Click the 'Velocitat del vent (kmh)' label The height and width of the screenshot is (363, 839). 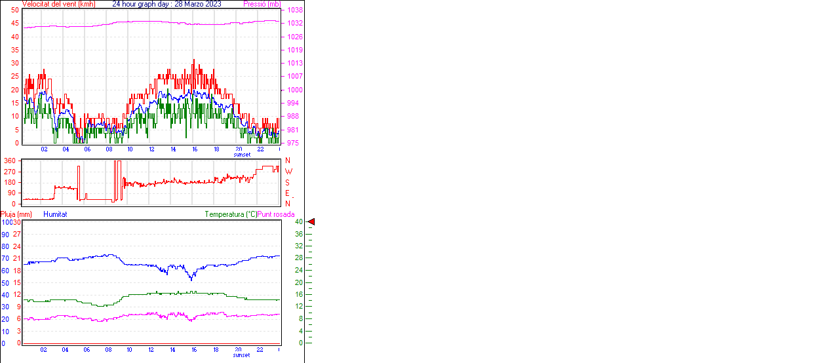(58, 4)
